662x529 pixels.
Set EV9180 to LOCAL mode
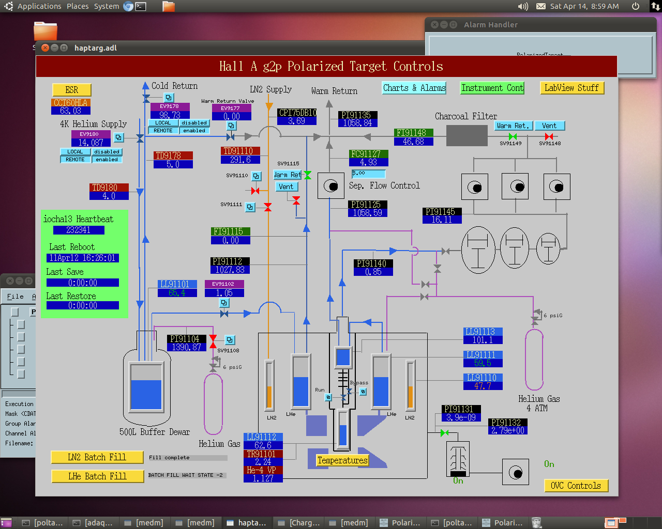(x=75, y=152)
